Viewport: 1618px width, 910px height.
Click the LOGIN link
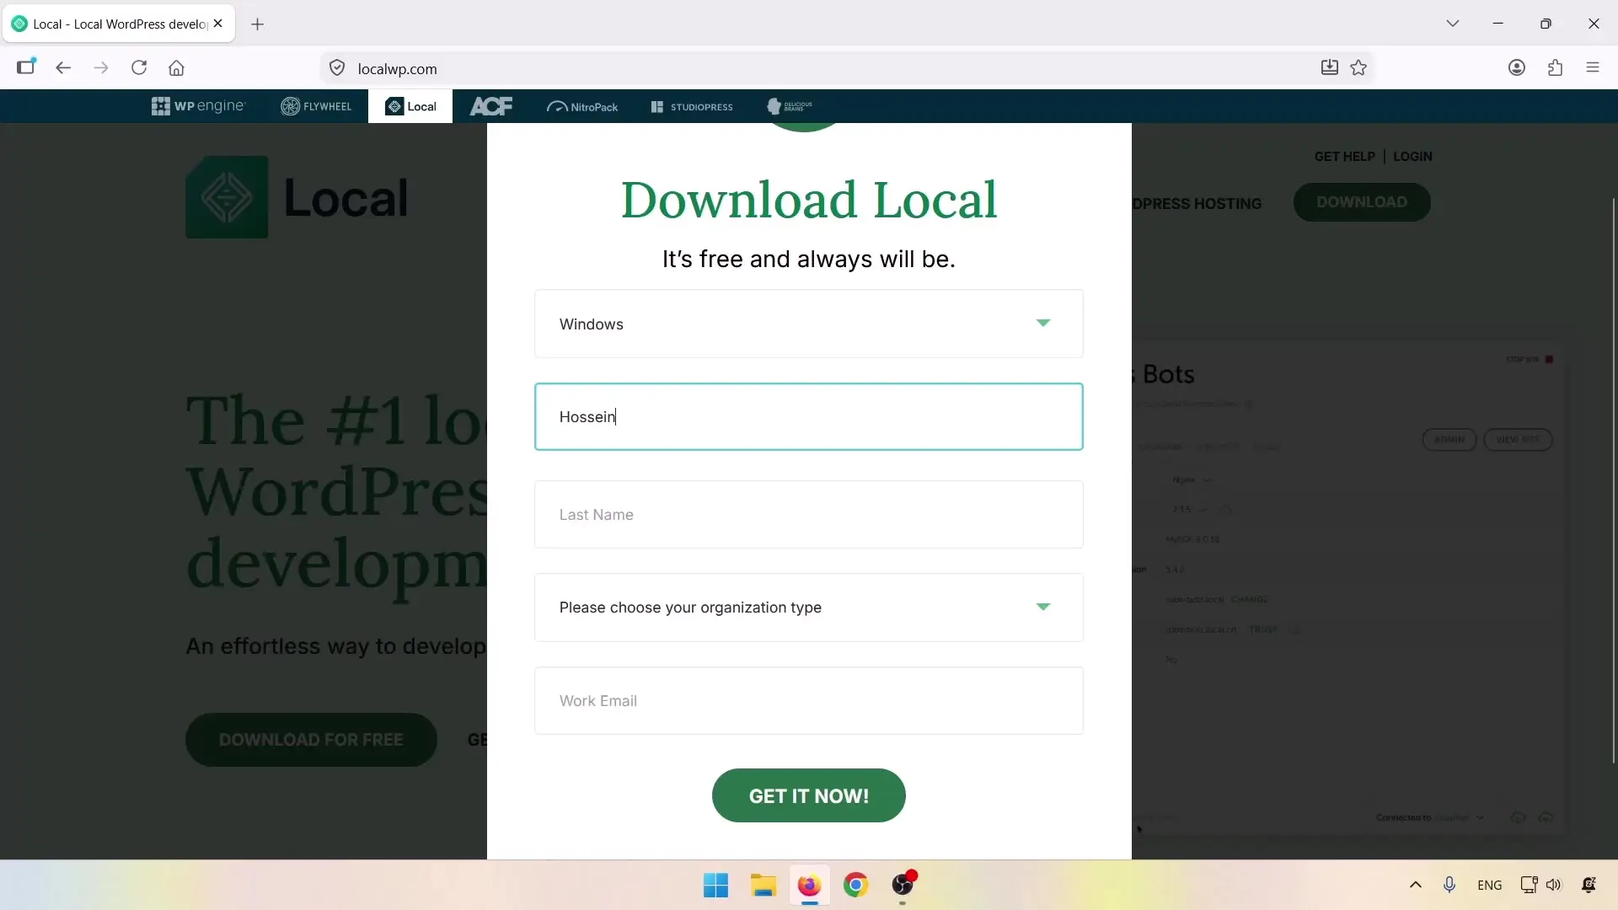(x=1412, y=157)
